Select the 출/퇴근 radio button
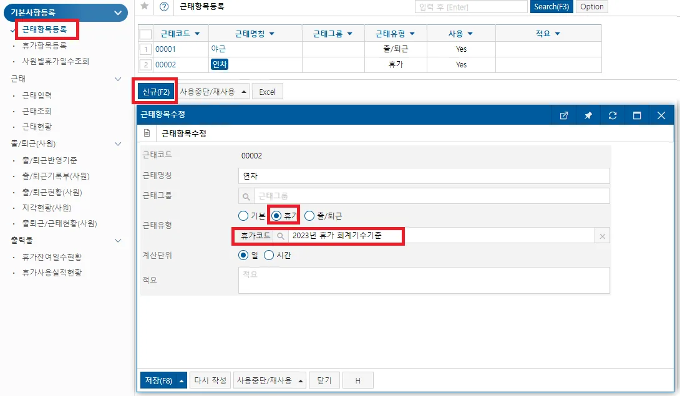Viewport: 680px width, 396px height. point(309,216)
